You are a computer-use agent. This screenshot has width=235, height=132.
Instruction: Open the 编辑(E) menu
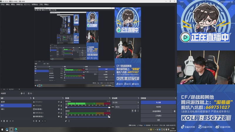pos(8,4)
